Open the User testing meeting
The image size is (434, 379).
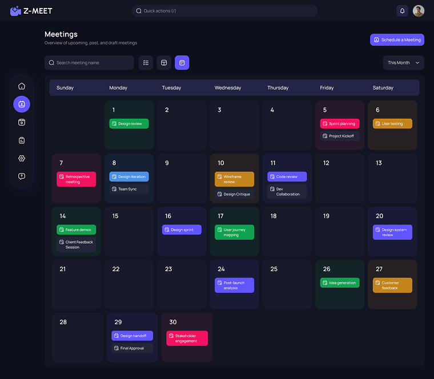click(392, 123)
